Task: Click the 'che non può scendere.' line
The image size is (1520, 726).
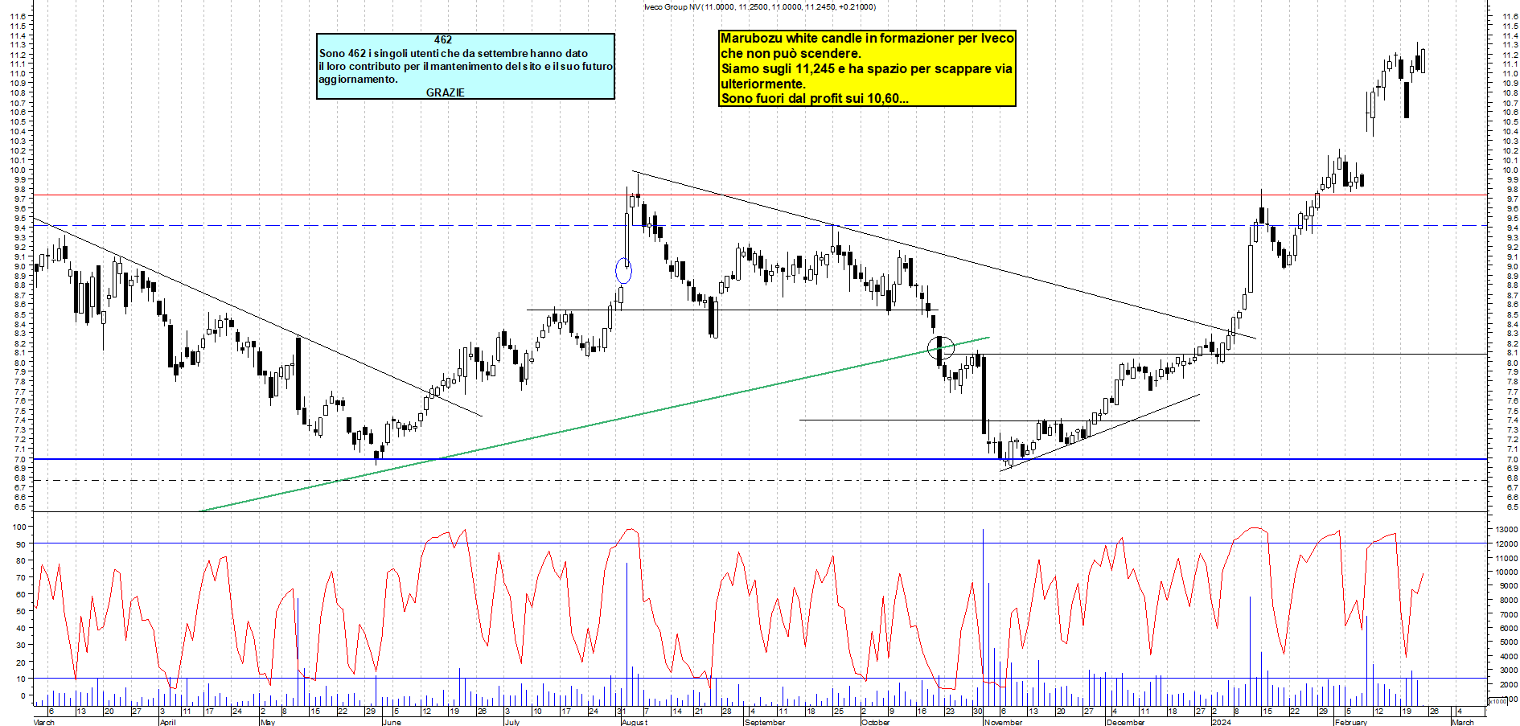Action: pos(791,53)
